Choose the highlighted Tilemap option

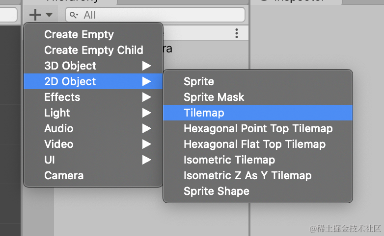click(x=258, y=113)
